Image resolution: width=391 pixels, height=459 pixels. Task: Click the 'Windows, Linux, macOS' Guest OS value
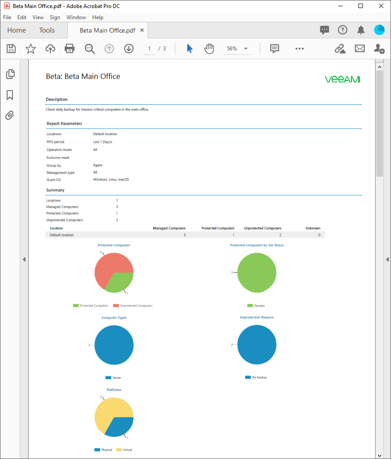coord(111,179)
